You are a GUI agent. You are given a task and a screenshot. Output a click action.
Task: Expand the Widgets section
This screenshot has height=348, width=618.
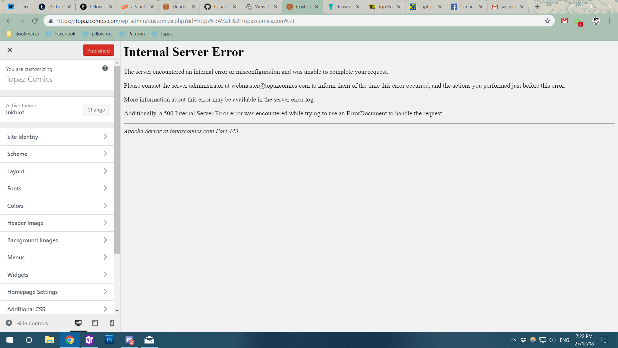point(57,275)
